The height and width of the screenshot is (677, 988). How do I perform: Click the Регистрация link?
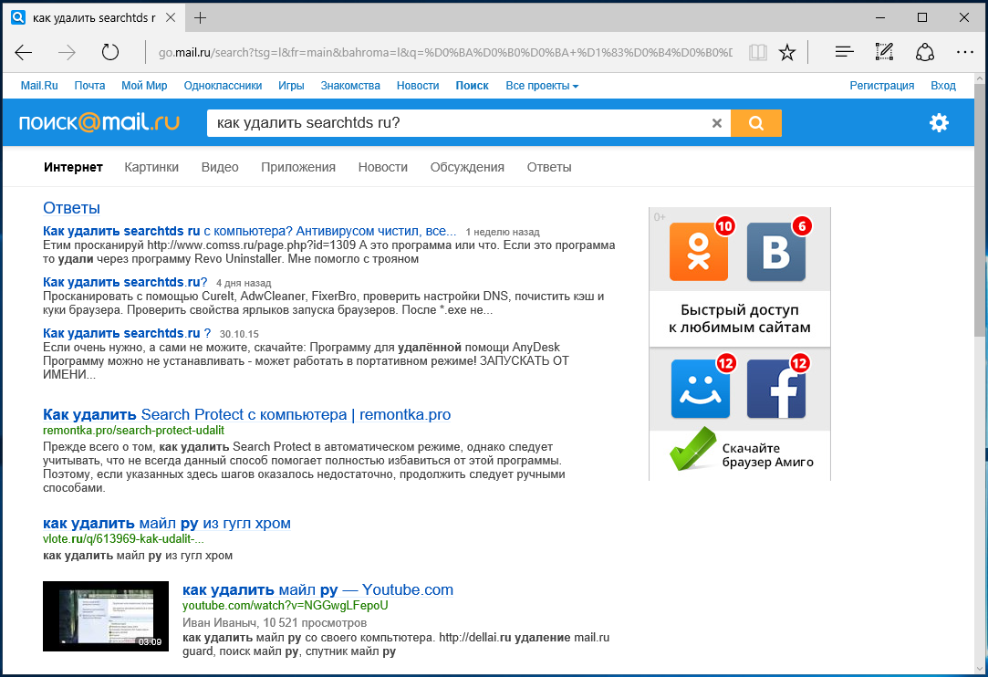coord(881,86)
